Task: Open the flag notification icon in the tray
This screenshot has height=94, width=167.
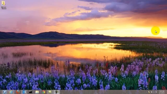Action: click(x=149, y=92)
